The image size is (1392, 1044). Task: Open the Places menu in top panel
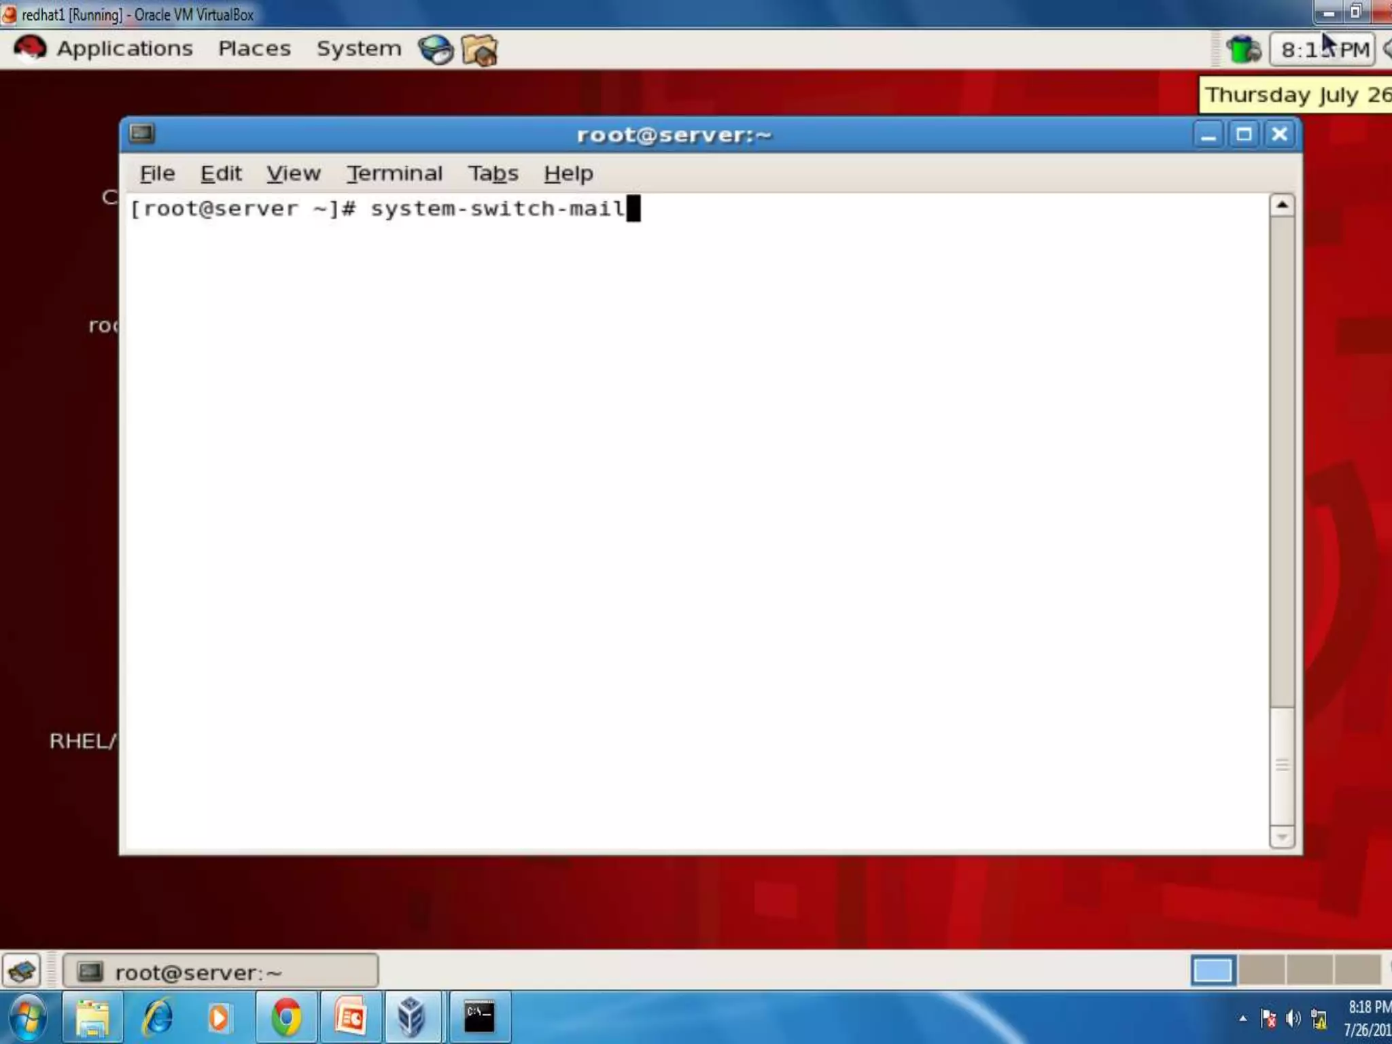[254, 49]
